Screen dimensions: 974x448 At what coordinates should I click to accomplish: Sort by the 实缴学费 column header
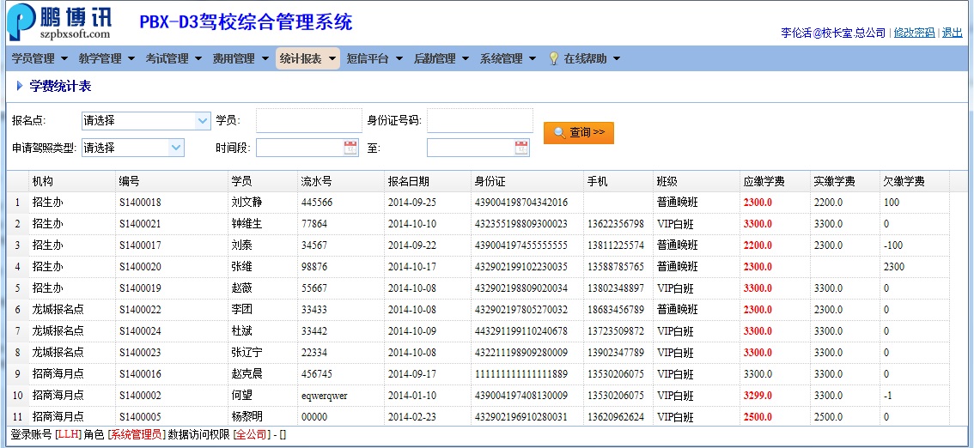pyautogui.click(x=845, y=181)
